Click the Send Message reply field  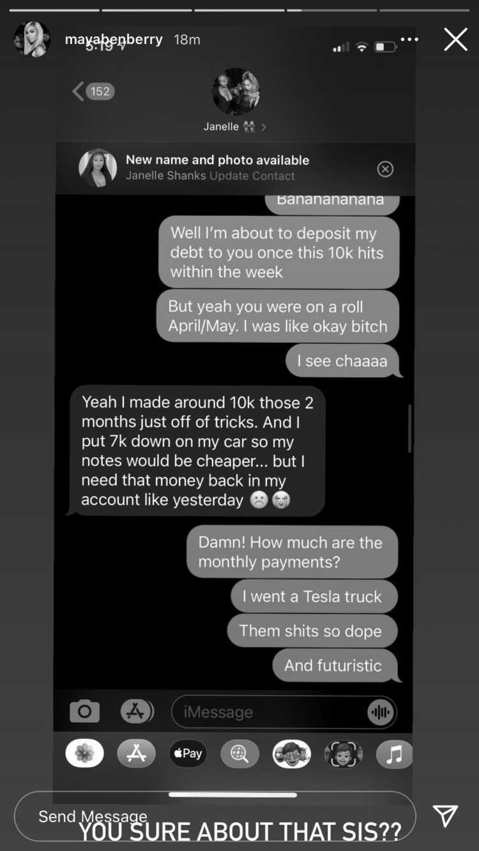(215, 817)
